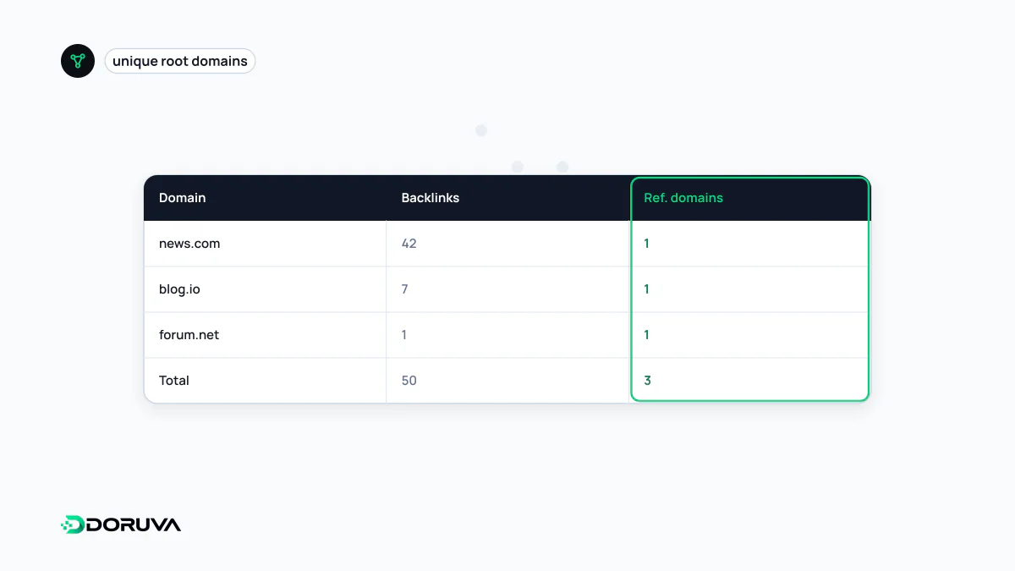Click the Backlinks column header
The width and height of the screenshot is (1015, 571).
[430, 198]
